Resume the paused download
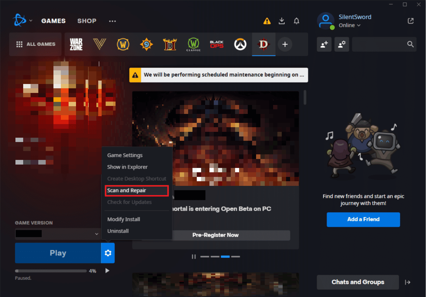Viewport: 426px width, 297px height. coord(107,271)
